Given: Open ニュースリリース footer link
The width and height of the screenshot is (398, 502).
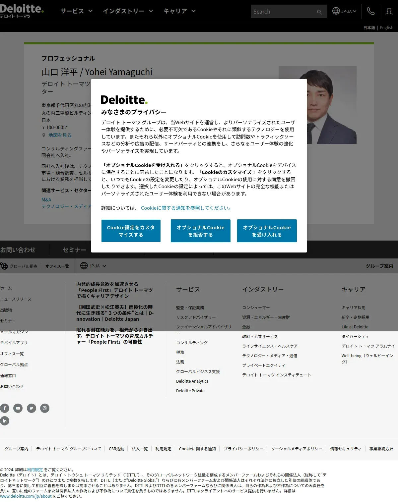Looking at the screenshot, I should (x=16, y=299).
